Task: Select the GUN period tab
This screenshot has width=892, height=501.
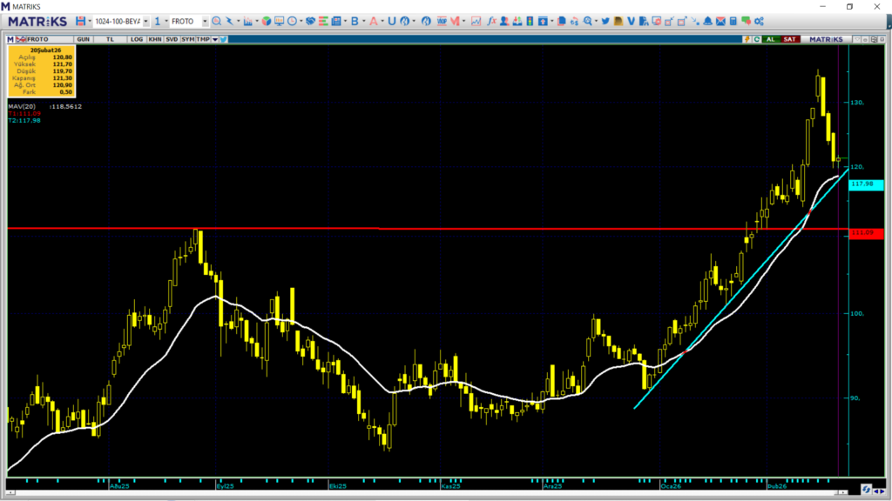Action: [x=84, y=39]
